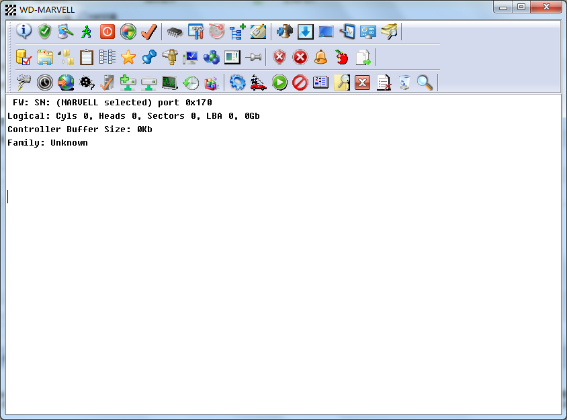
Task: Click the red shield with X icon
Action: coord(279,58)
